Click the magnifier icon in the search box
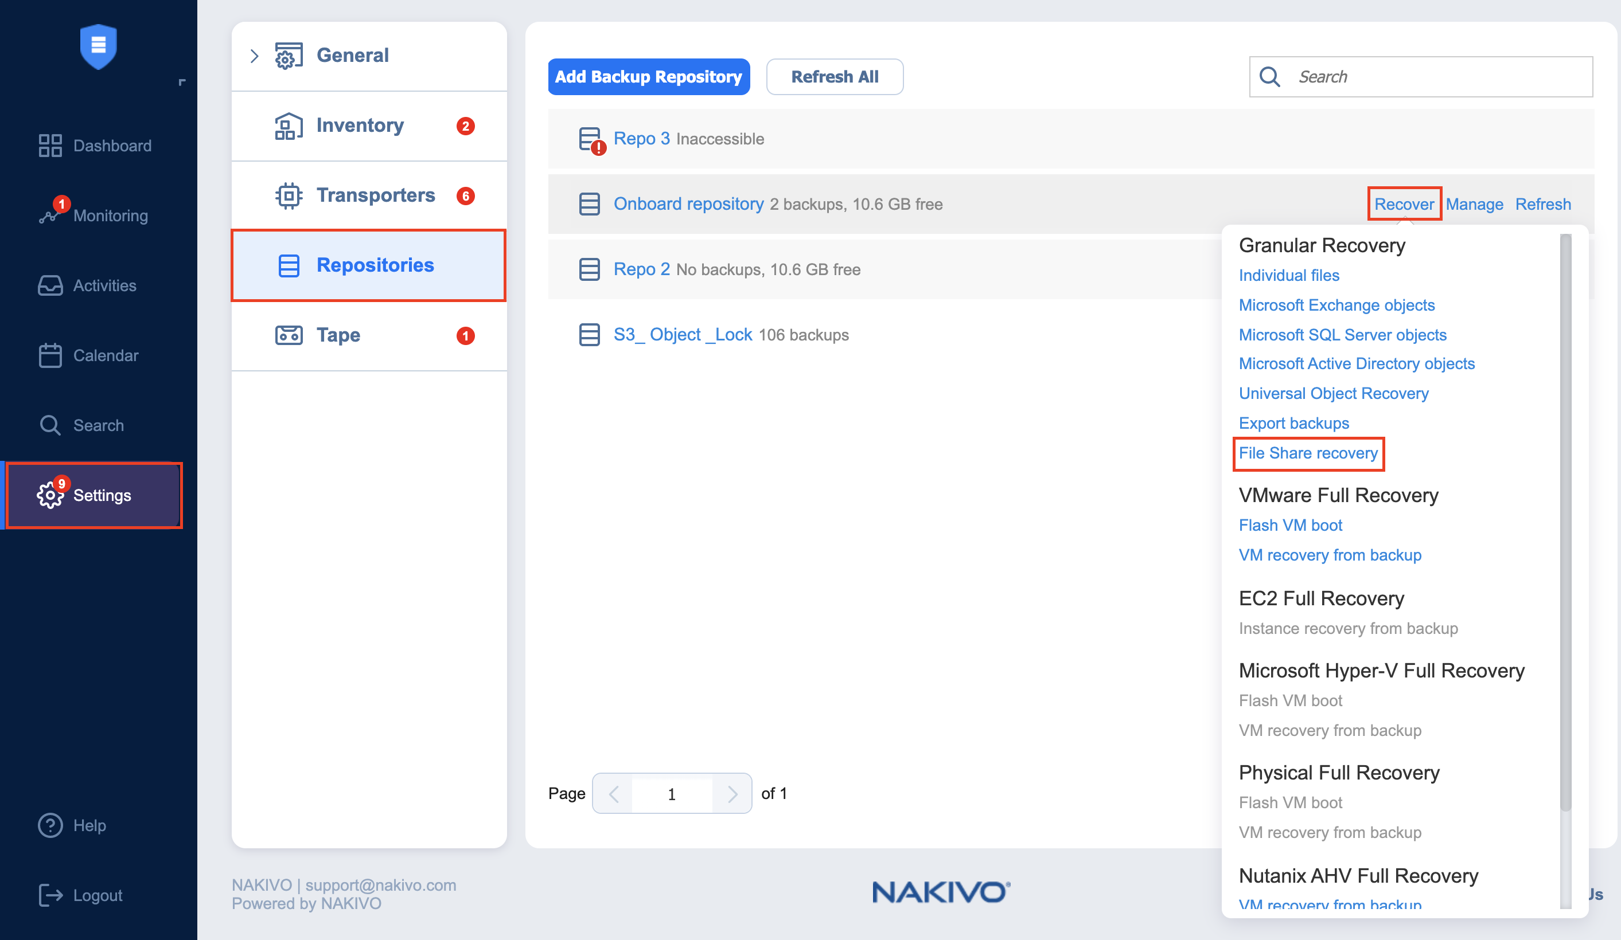The height and width of the screenshot is (940, 1621). point(1270,76)
